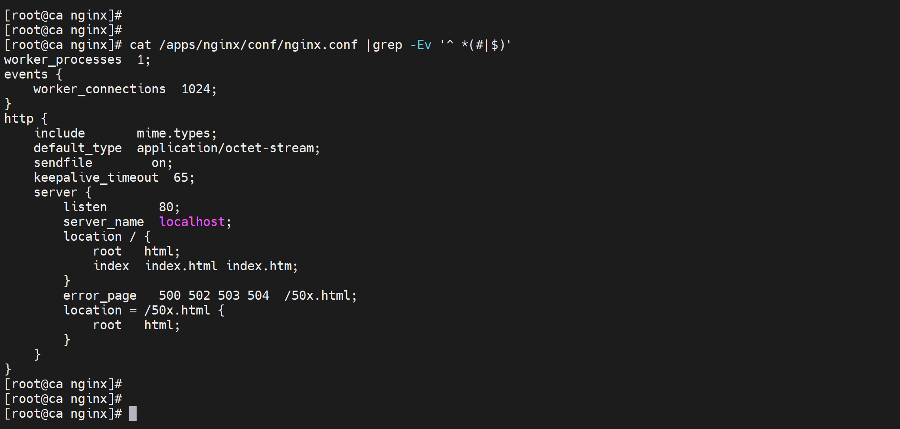Image resolution: width=900 pixels, height=429 pixels.
Task: Click the magenta localhost text
Action: [x=192, y=222]
